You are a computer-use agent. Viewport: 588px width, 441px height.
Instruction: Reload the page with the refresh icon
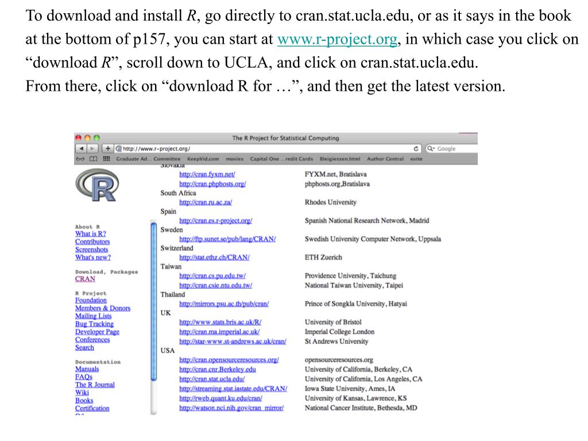(416, 149)
